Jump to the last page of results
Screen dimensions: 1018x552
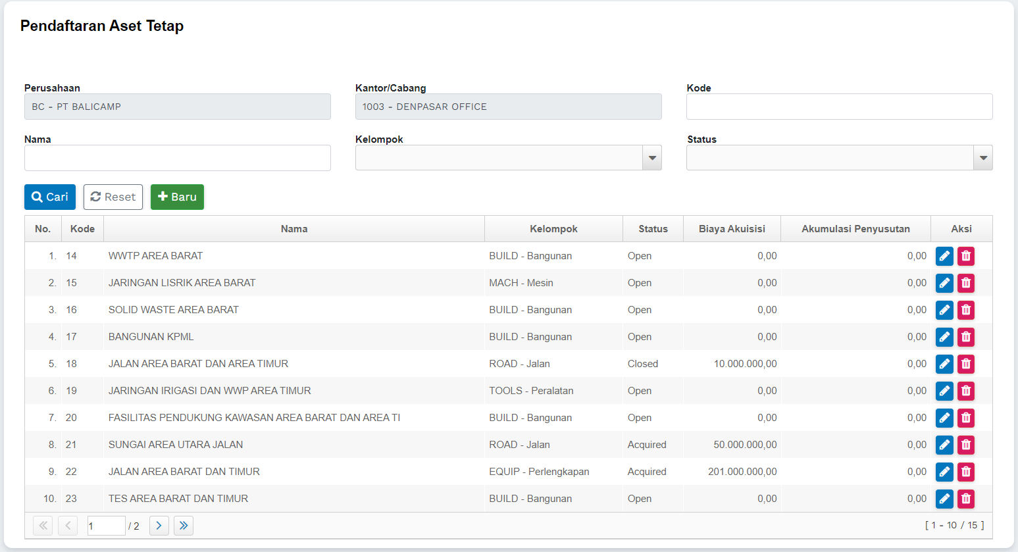click(184, 526)
